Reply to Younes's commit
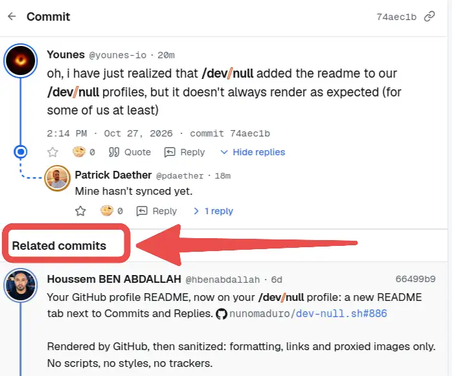The height and width of the screenshot is (376, 452). click(185, 152)
